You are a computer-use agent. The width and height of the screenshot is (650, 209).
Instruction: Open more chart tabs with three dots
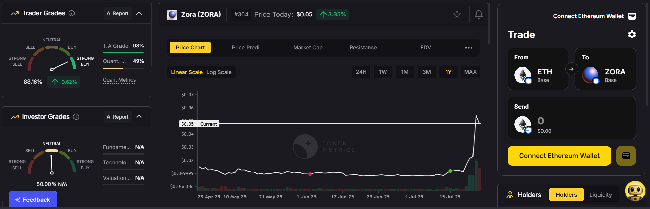[469, 48]
